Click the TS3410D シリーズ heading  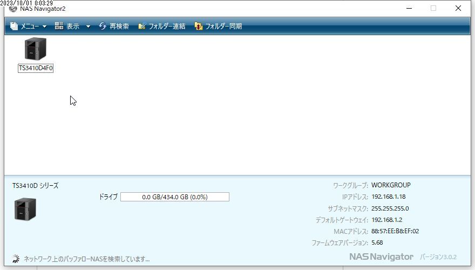[36, 186]
